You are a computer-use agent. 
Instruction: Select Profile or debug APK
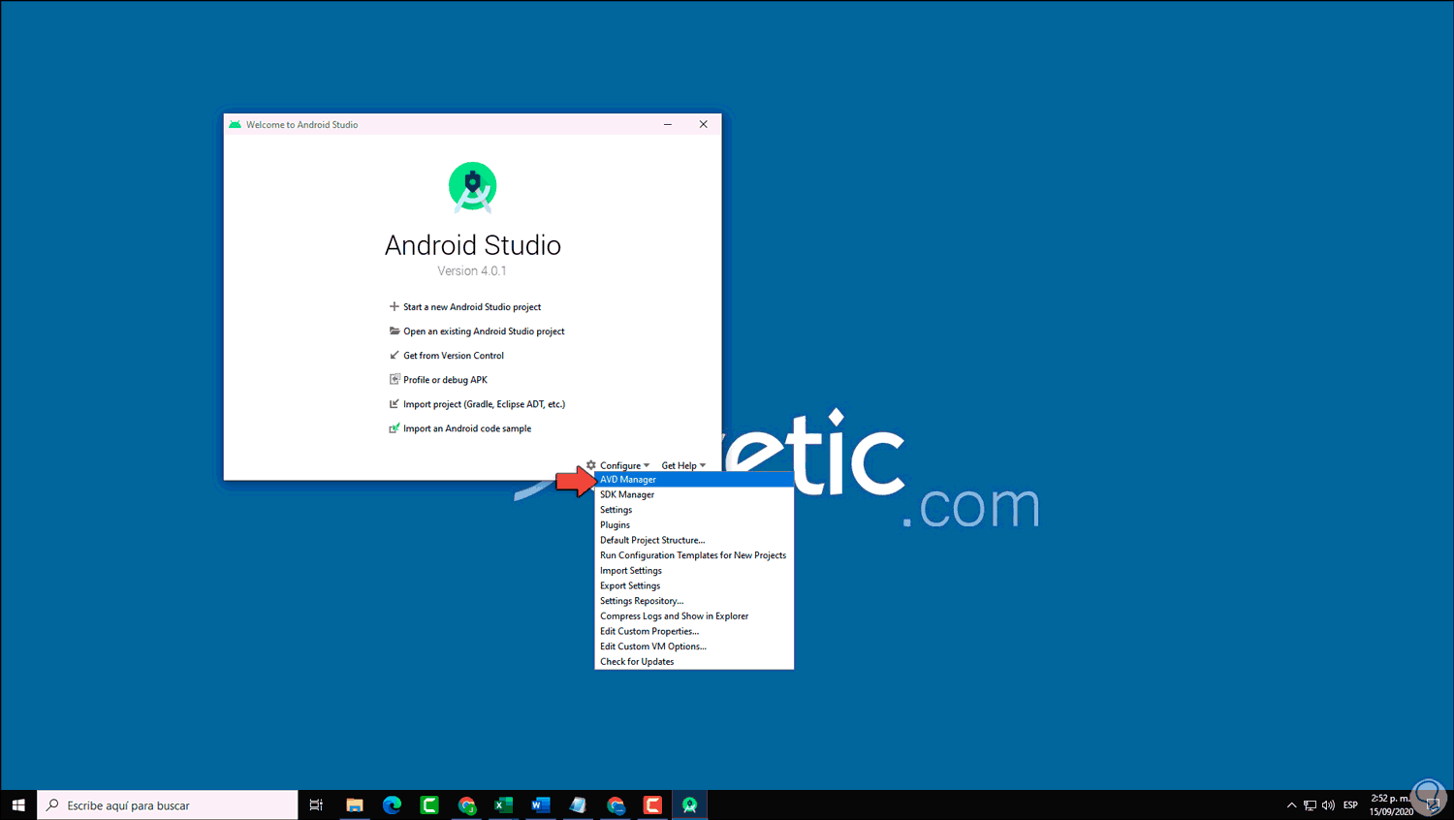438,380
